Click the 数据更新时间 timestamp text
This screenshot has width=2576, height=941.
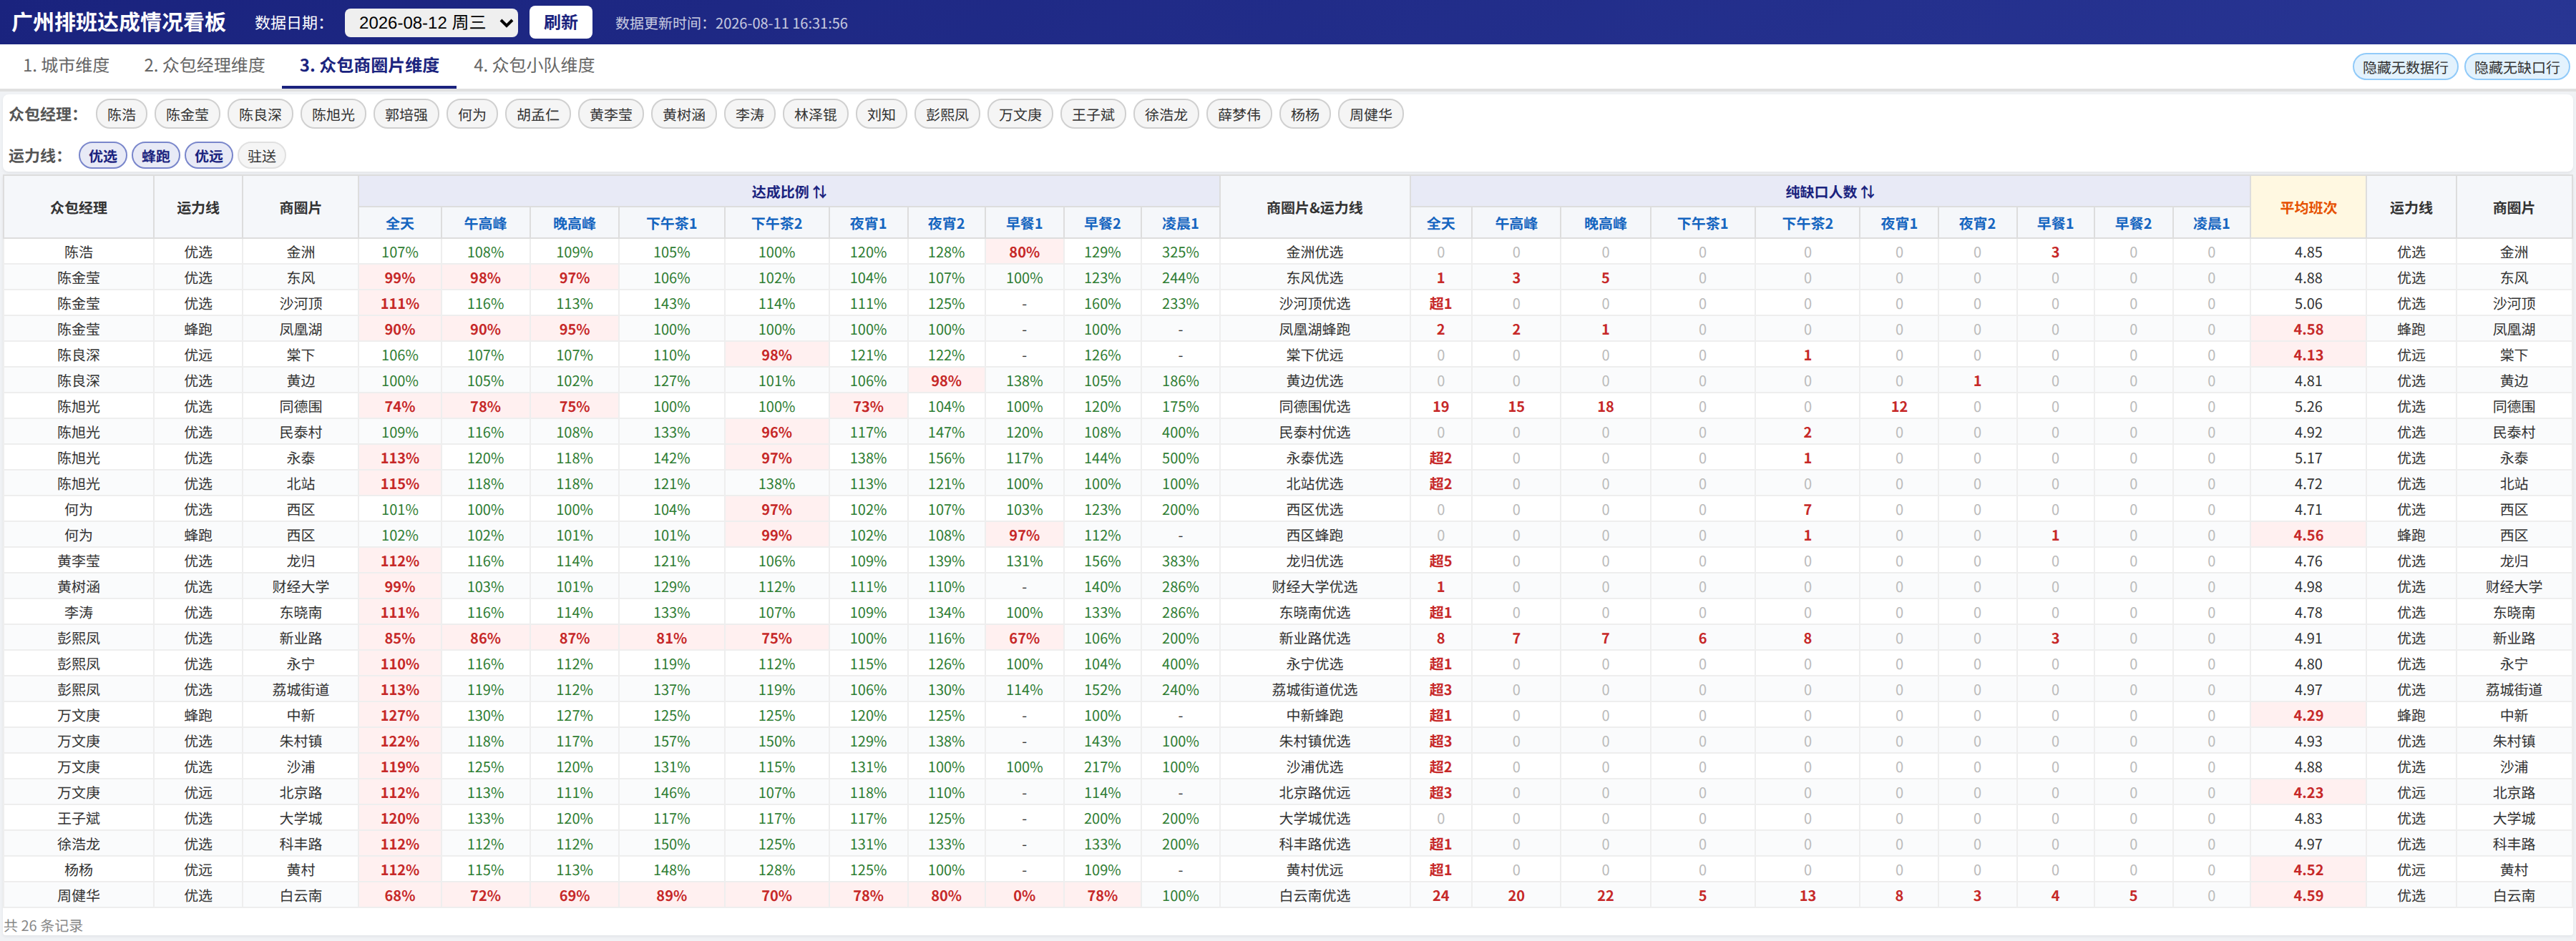(731, 23)
